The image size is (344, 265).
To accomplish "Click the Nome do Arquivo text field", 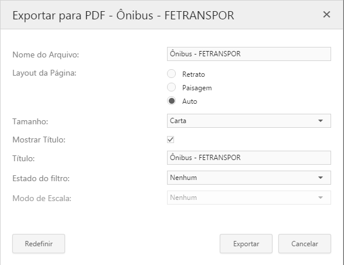I will [x=249, y=54].
